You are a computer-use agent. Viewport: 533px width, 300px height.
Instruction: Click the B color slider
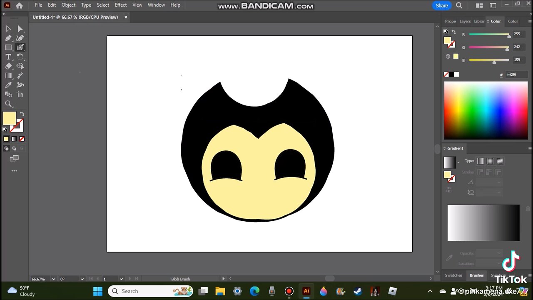(x=489, y=60)
